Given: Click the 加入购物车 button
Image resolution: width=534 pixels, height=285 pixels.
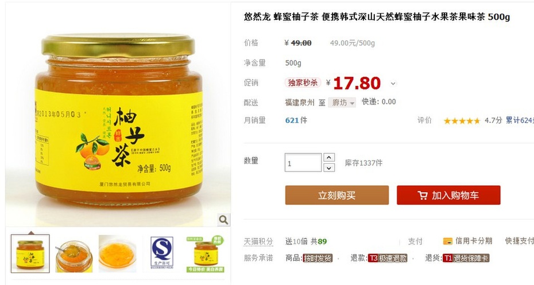Looking at the screenshot, I should [448, 195].
